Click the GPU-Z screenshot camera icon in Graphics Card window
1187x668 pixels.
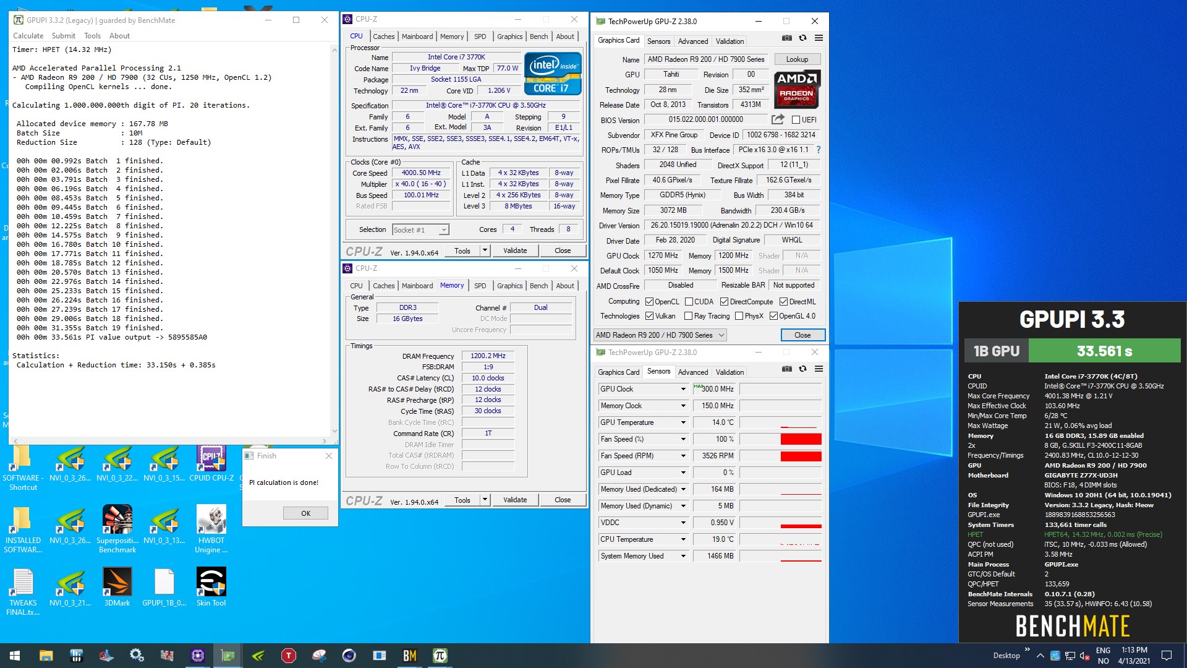pos(786,38)
